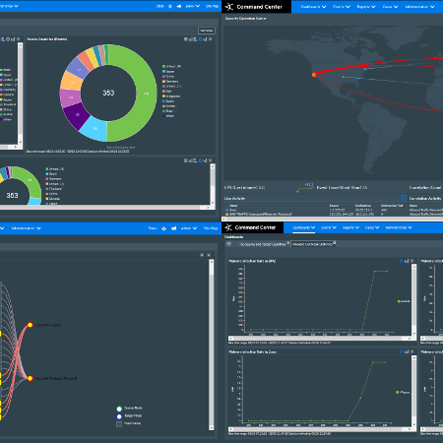Close Malware Outbreak Statistics tab

[335, 243]
